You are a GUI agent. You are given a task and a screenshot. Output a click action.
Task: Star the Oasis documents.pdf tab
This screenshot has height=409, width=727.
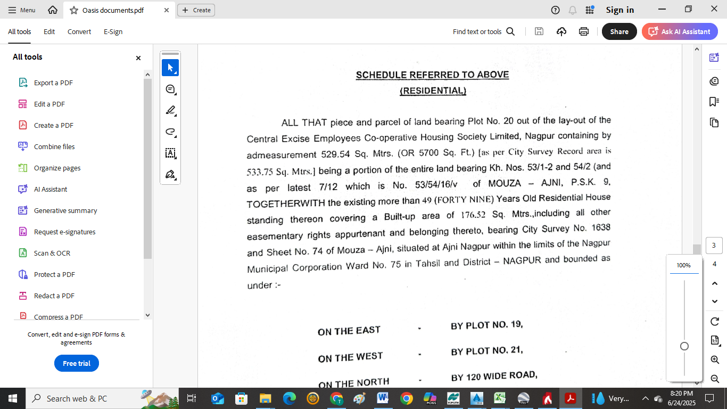[73, 10]
